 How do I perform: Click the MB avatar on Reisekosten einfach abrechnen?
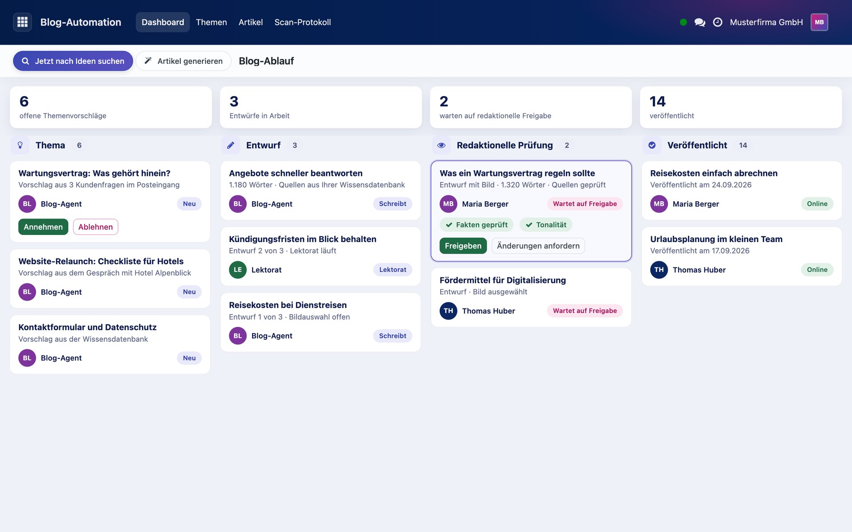659,204
